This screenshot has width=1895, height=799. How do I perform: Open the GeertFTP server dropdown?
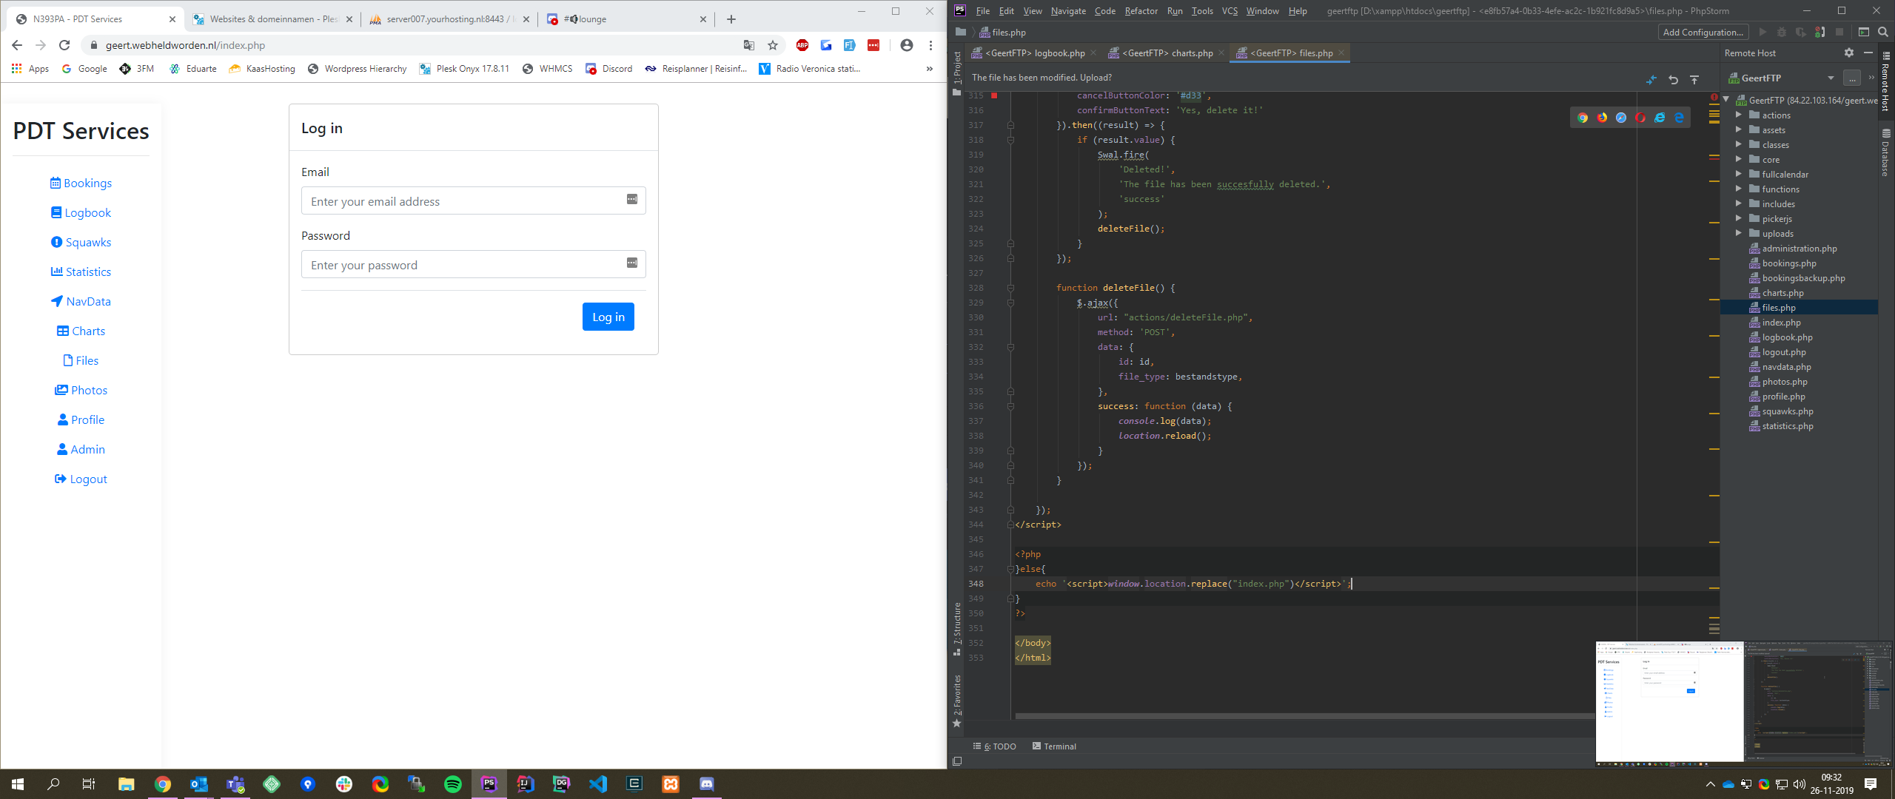pyautogui.click(x=1830, y=78)
